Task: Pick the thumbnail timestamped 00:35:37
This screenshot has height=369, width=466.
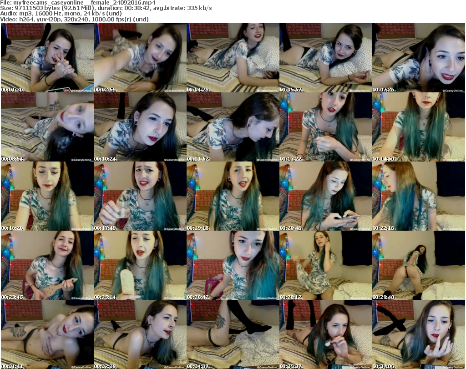Action: [325, 334]
